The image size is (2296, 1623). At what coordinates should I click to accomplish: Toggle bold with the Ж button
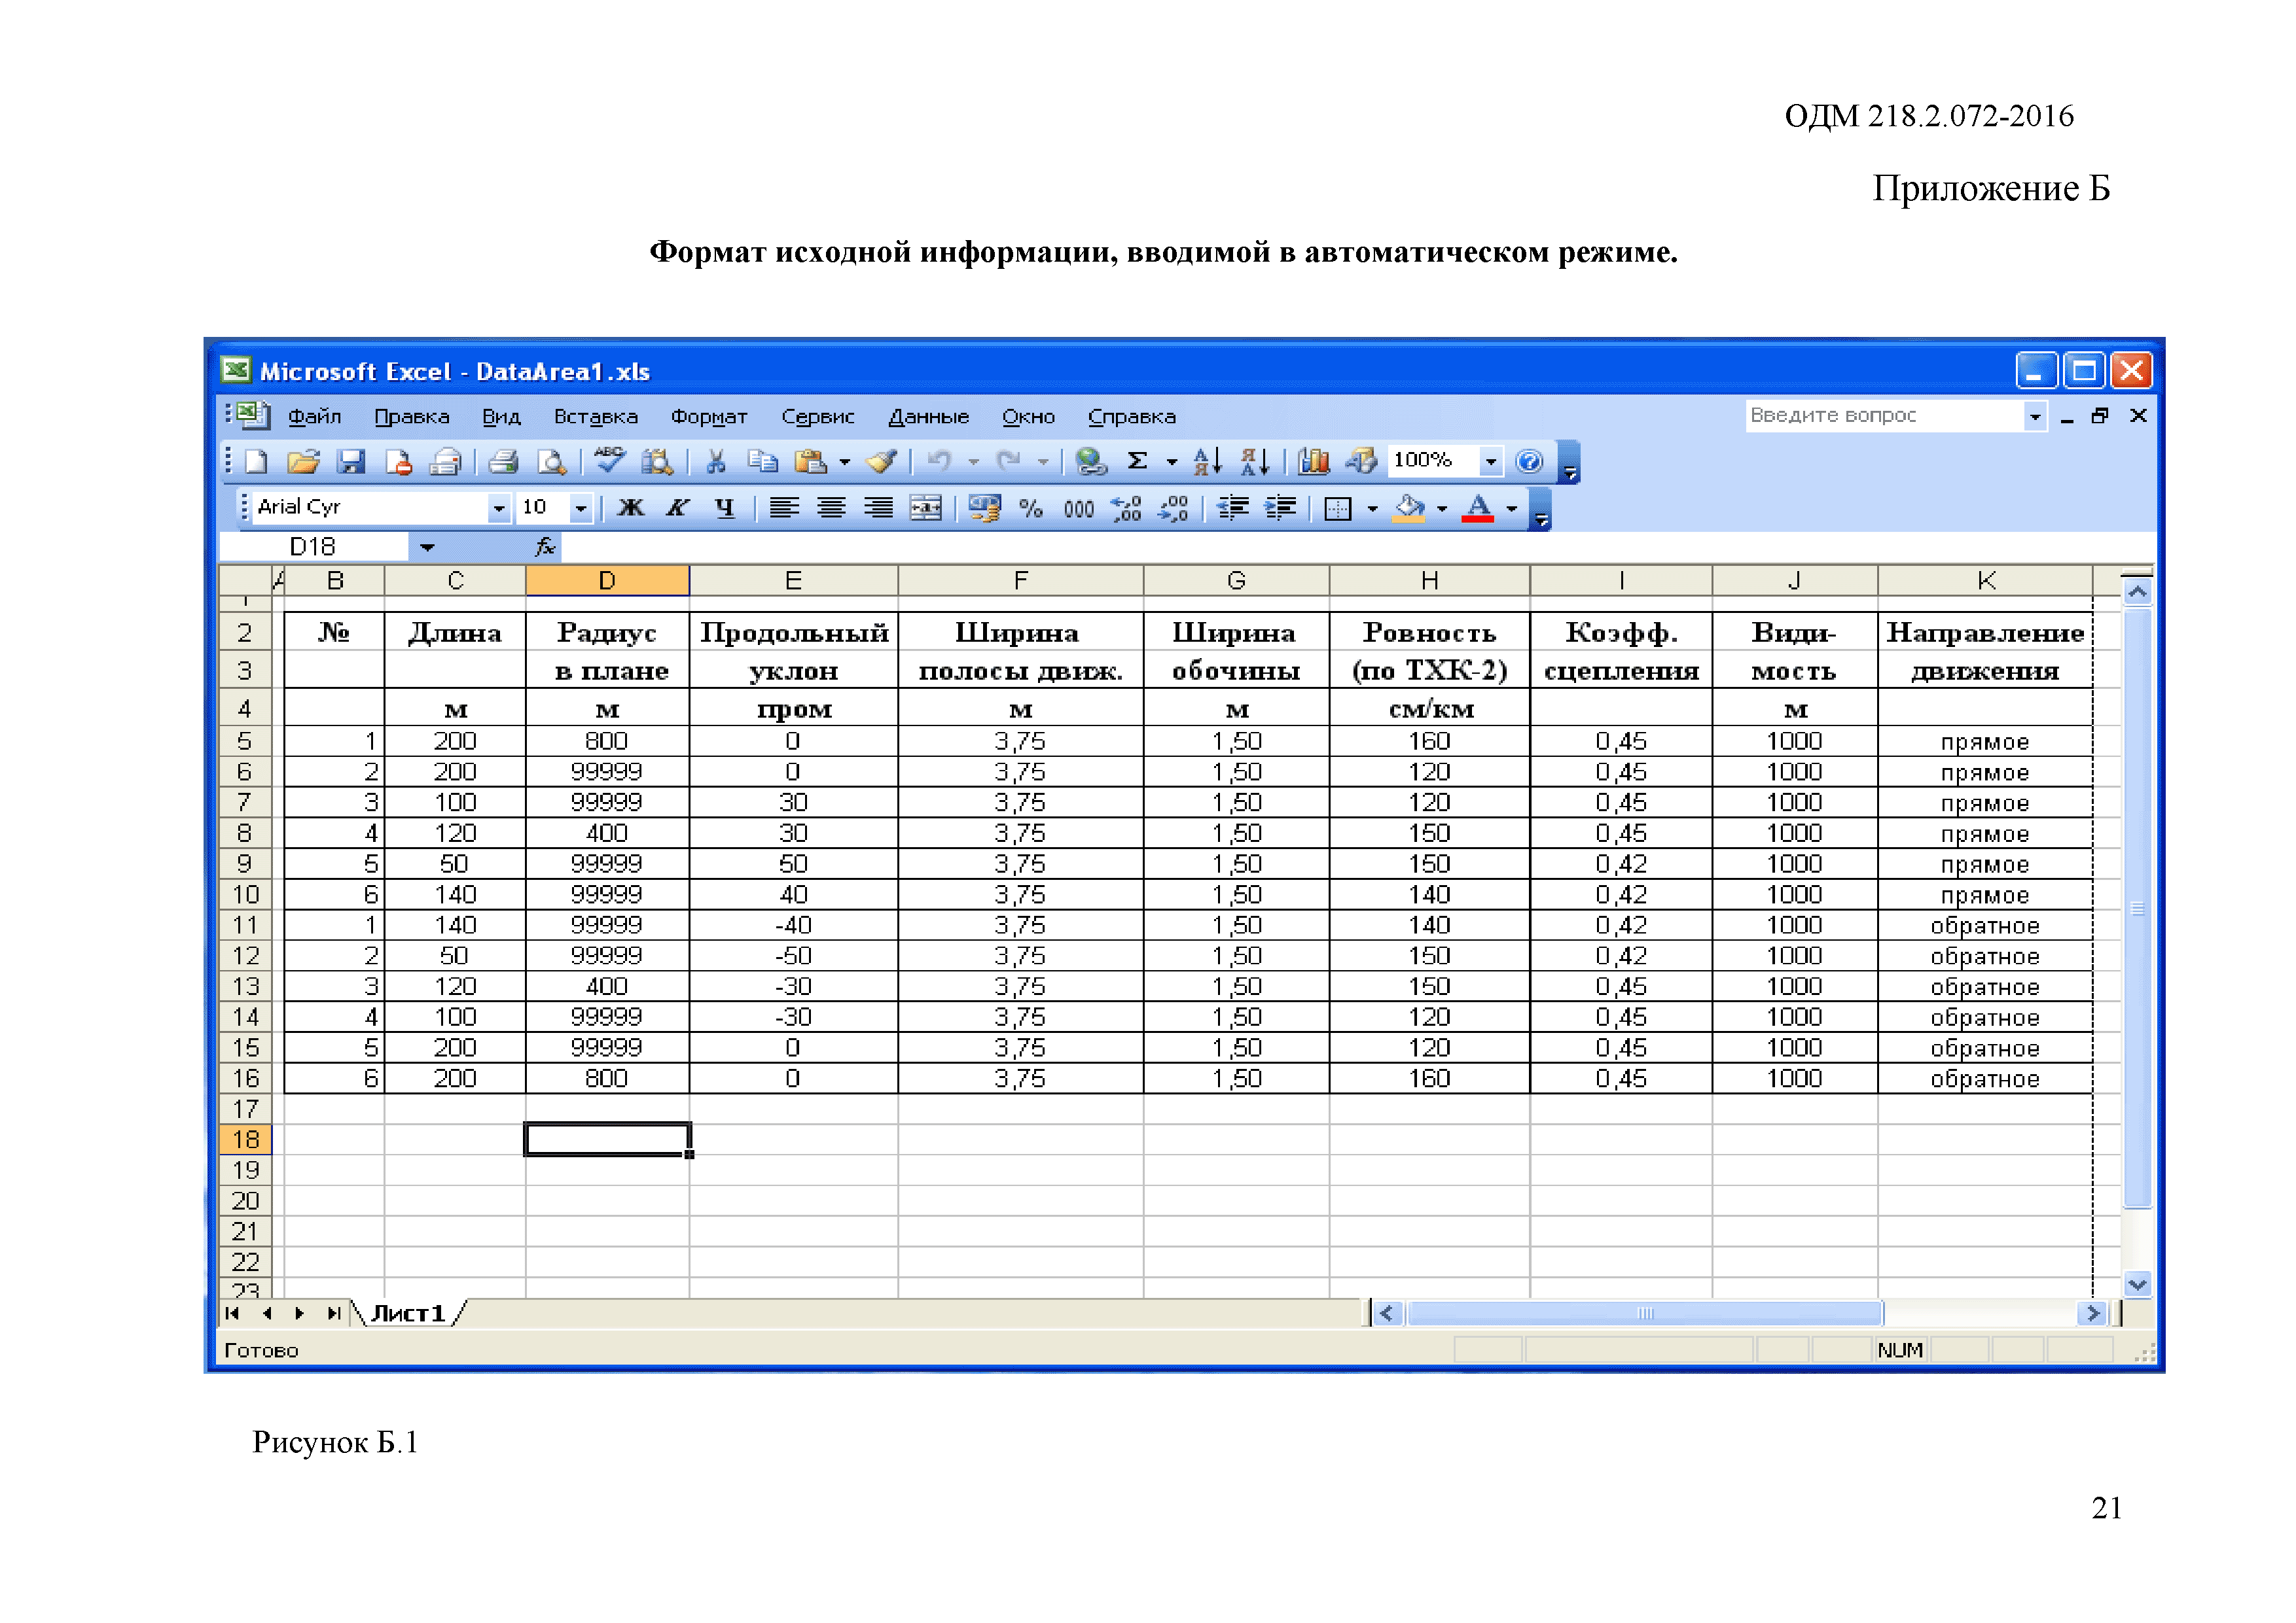click(631, 508)
